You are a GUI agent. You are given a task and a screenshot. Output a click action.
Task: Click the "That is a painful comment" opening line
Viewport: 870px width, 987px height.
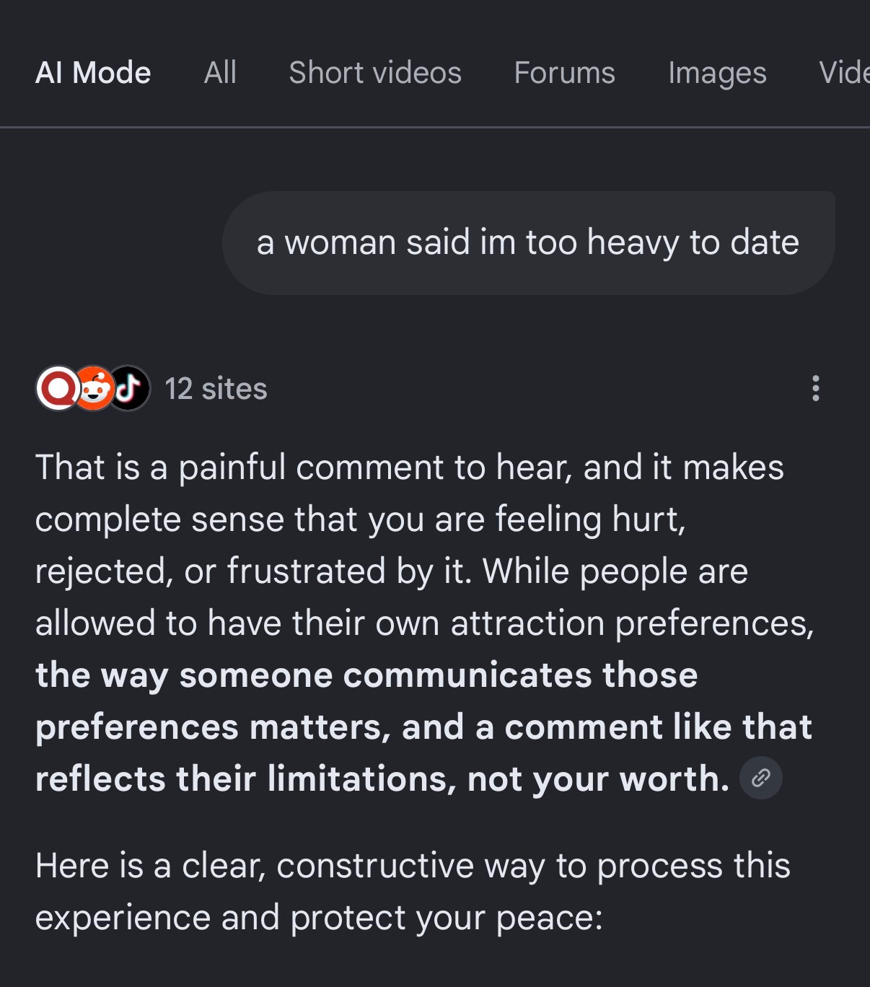pyautogui.click(x=409, y=468)
